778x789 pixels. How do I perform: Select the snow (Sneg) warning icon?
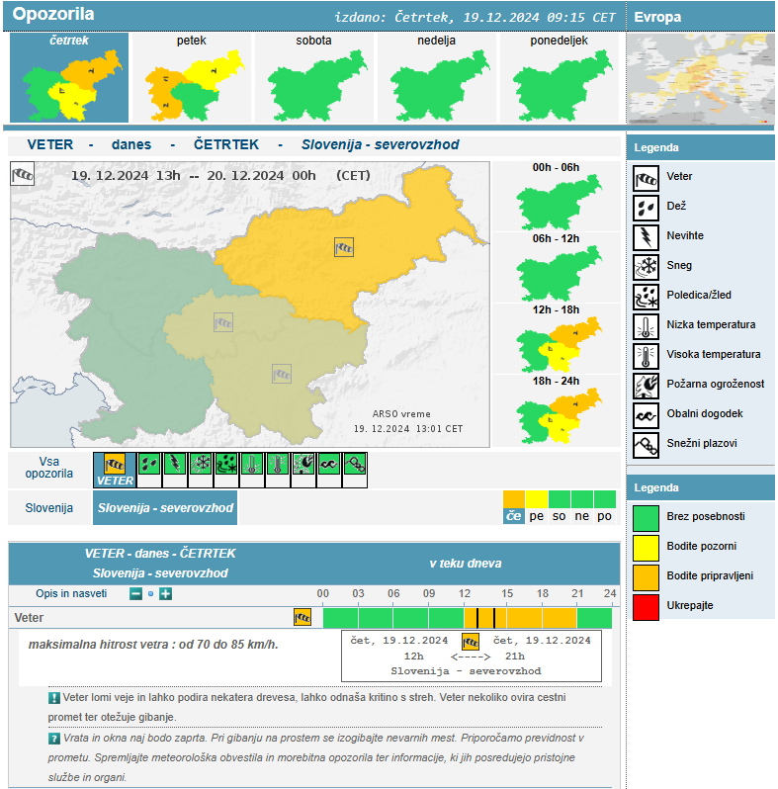[200, 464]
